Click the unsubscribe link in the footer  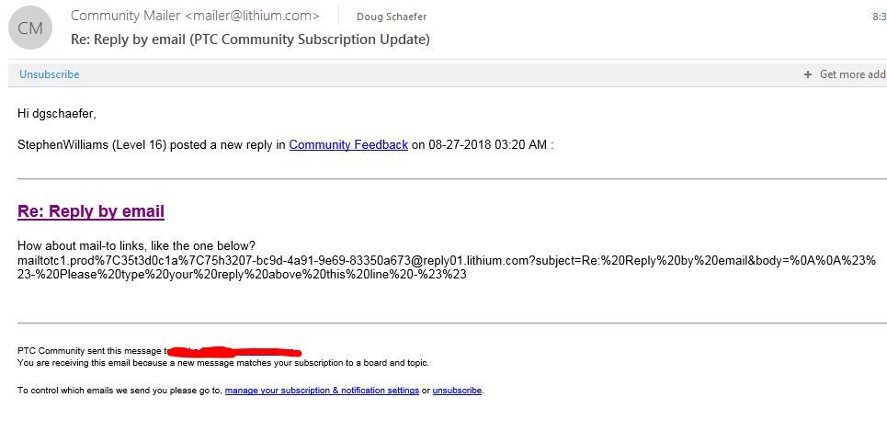coord(457,391)
